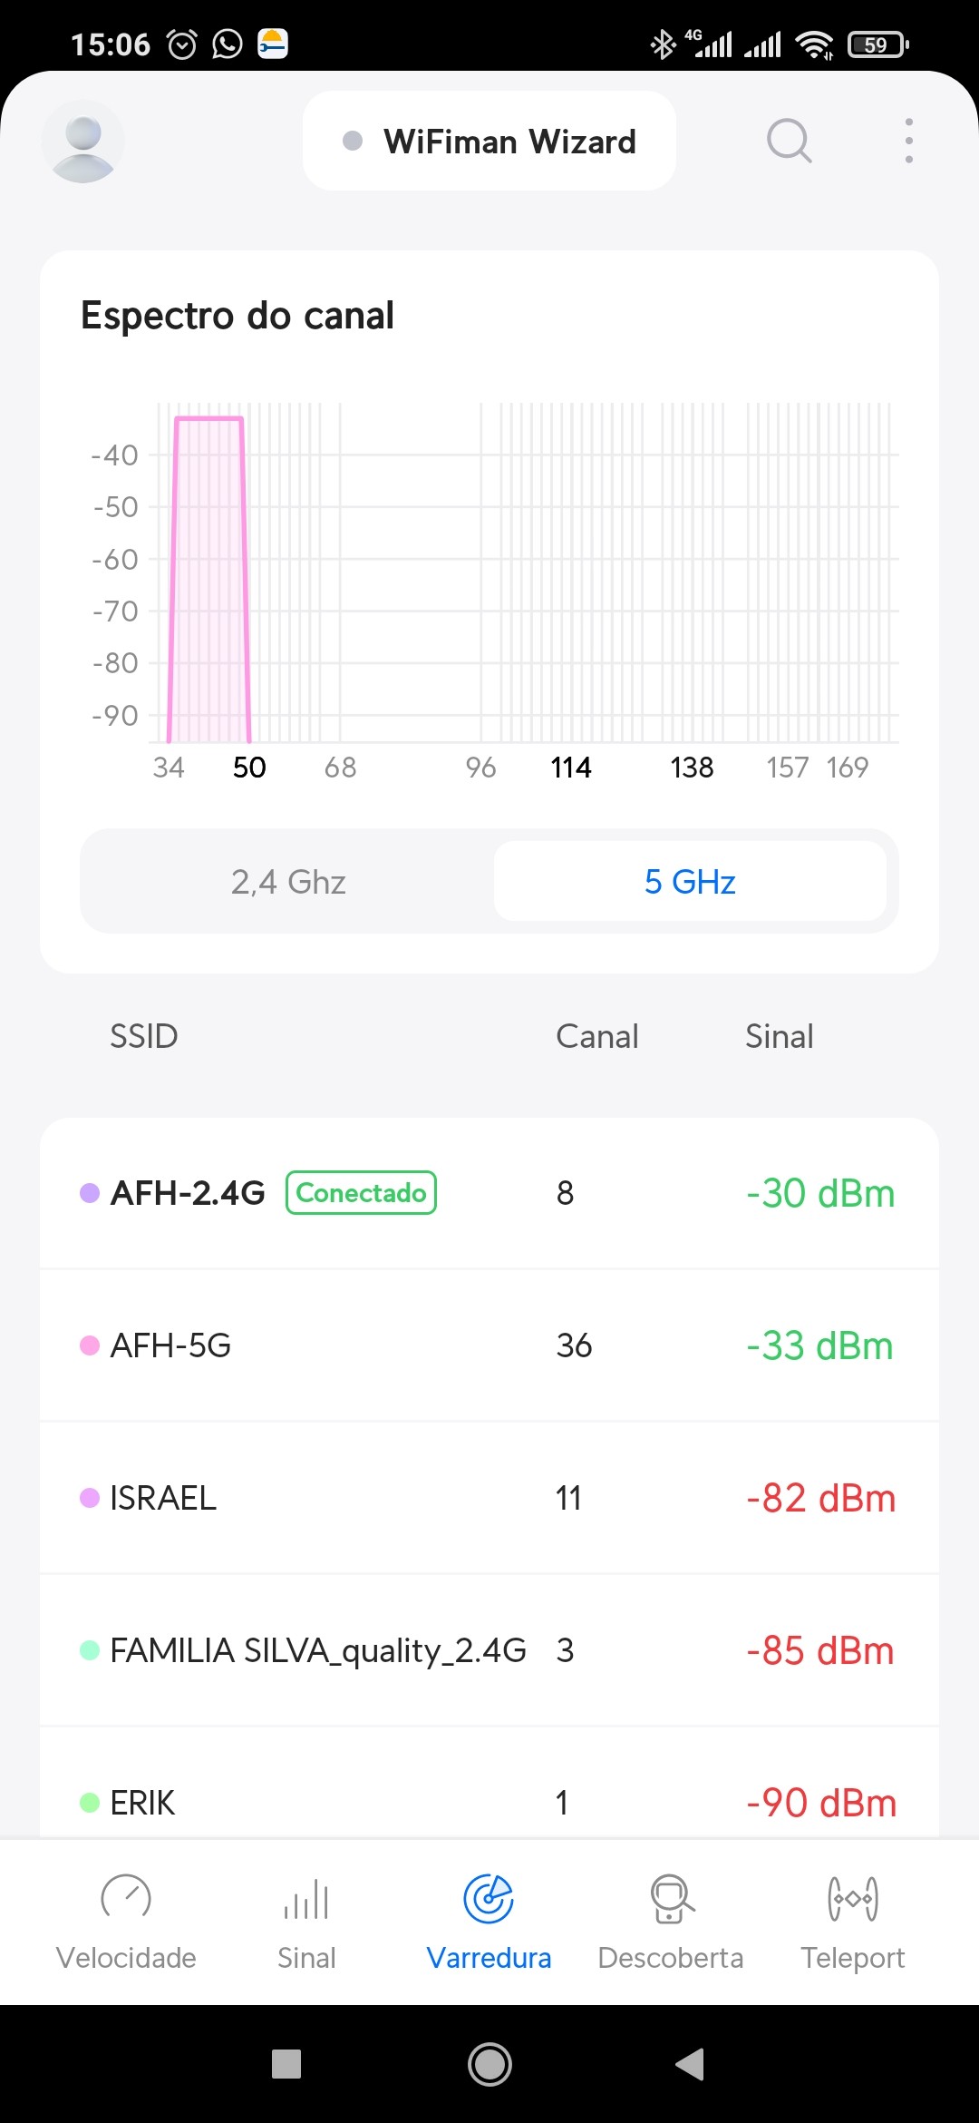Screen dimensions: 979x2123
Task: Select the 5 GHz band option
Action: point(690,882)
